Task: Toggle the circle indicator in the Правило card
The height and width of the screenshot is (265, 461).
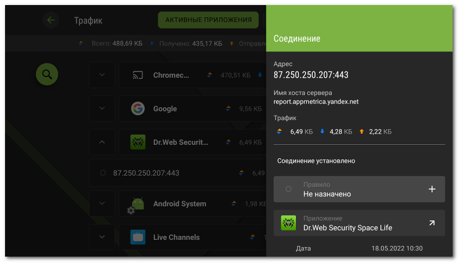Action: tap(289, 189)
